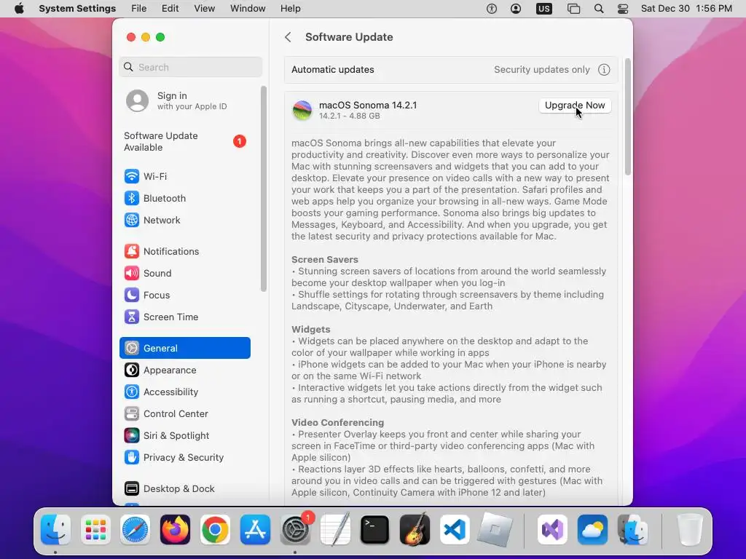
Task: Click the date and time clock
Action: [686, 9]
